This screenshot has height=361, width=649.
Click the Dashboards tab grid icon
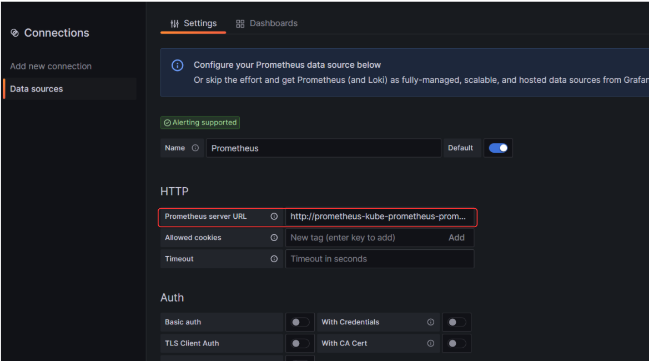(x=240, y=23)
